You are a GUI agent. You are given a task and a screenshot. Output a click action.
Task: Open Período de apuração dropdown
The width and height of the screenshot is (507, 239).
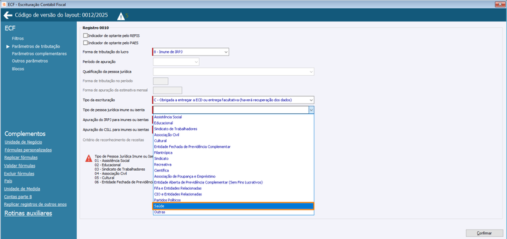tap(176, 61)
